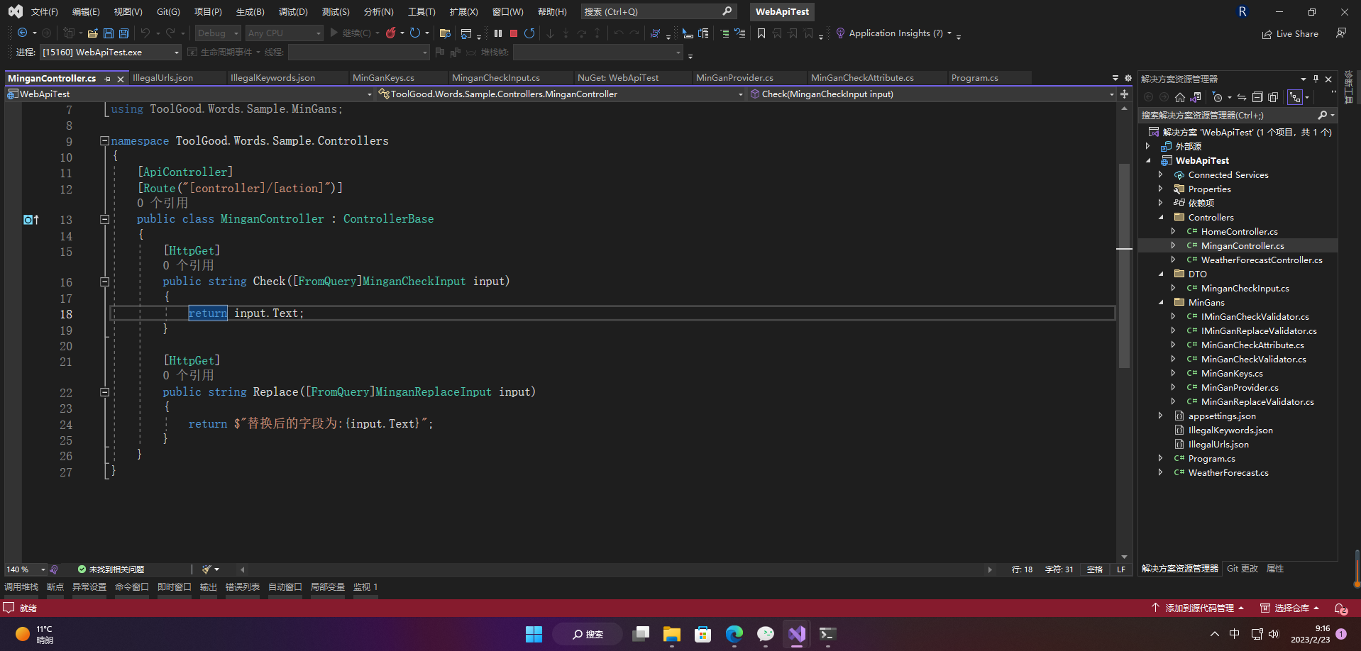Collapse the Check method code region

104,282
